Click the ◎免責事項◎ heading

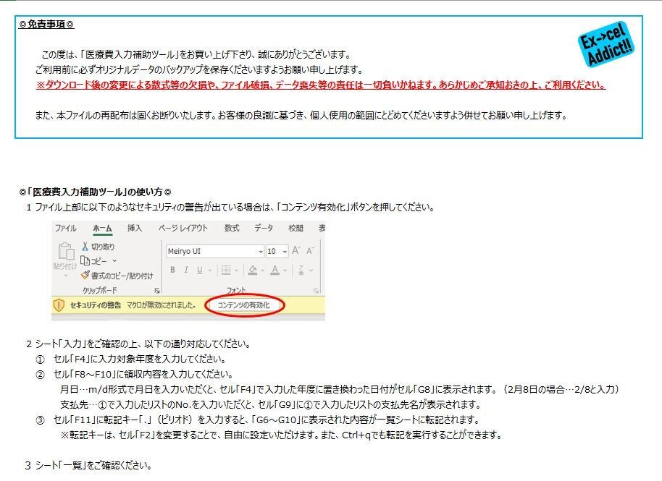pos(46,25)
